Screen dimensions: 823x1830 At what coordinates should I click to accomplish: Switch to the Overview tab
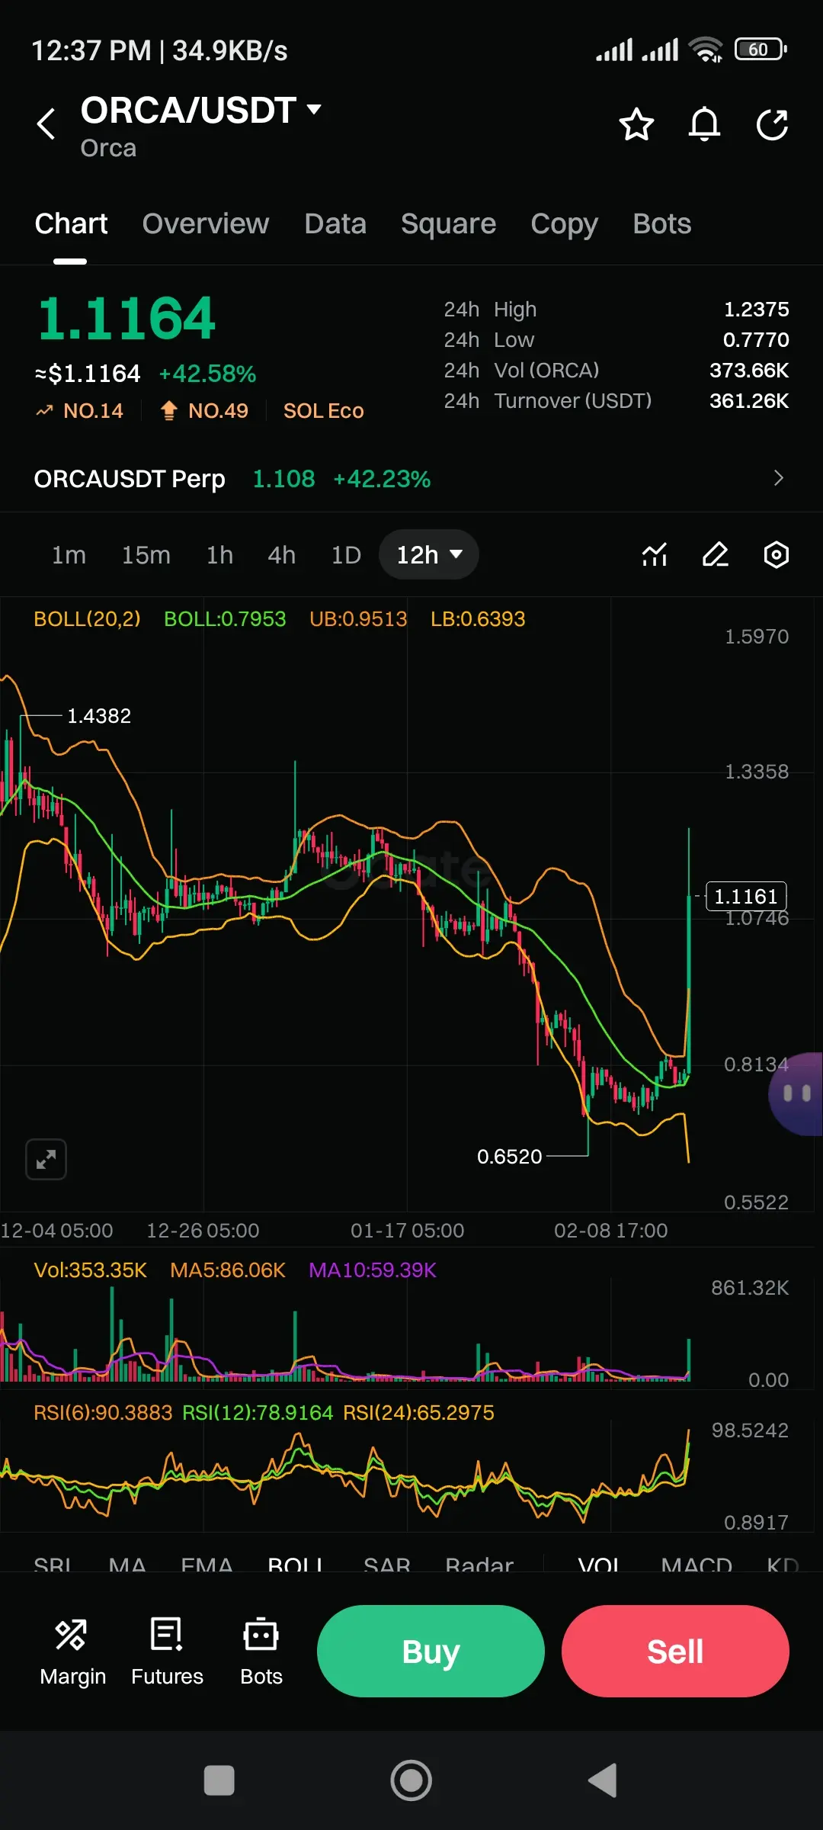[206, 223]
